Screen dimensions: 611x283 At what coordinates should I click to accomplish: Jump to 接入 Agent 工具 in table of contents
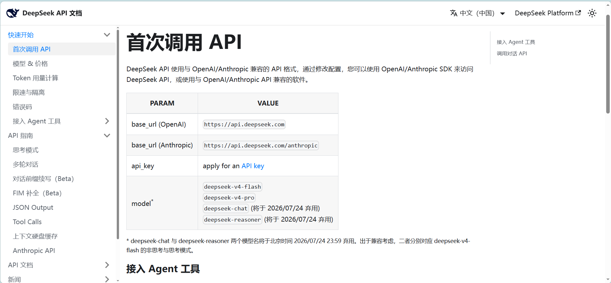(516, 42)
